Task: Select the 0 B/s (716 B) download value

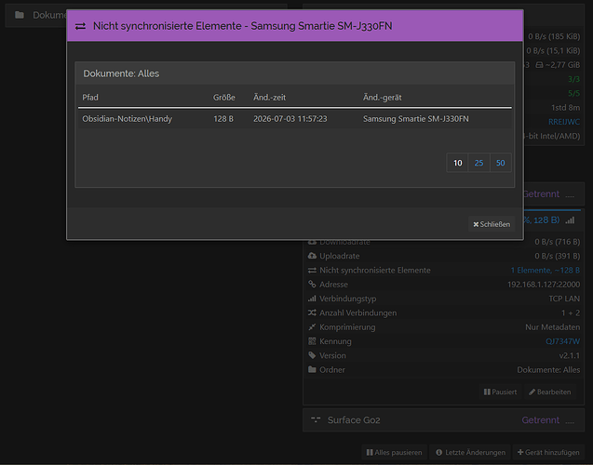Action: (557, 242)
